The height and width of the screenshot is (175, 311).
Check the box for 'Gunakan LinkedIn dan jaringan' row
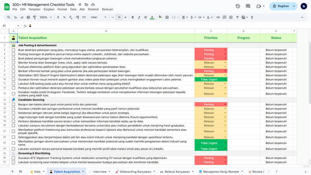coord(13,108)
